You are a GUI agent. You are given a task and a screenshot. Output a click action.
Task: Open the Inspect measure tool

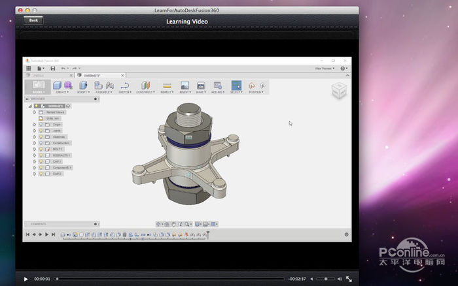point(167,86)
